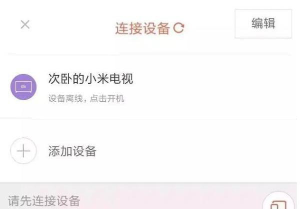The image size is (305, 209).
Task: Open the overlapping squares icon at bottom
Action: click(278, 204)
